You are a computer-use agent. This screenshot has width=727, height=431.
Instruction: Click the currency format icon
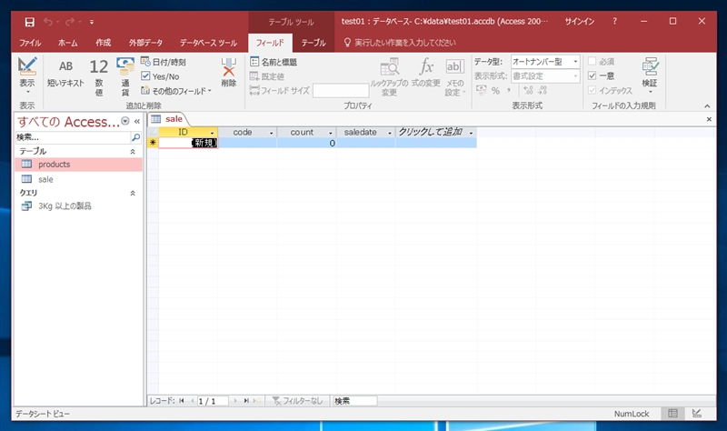[x=482, y=90]
